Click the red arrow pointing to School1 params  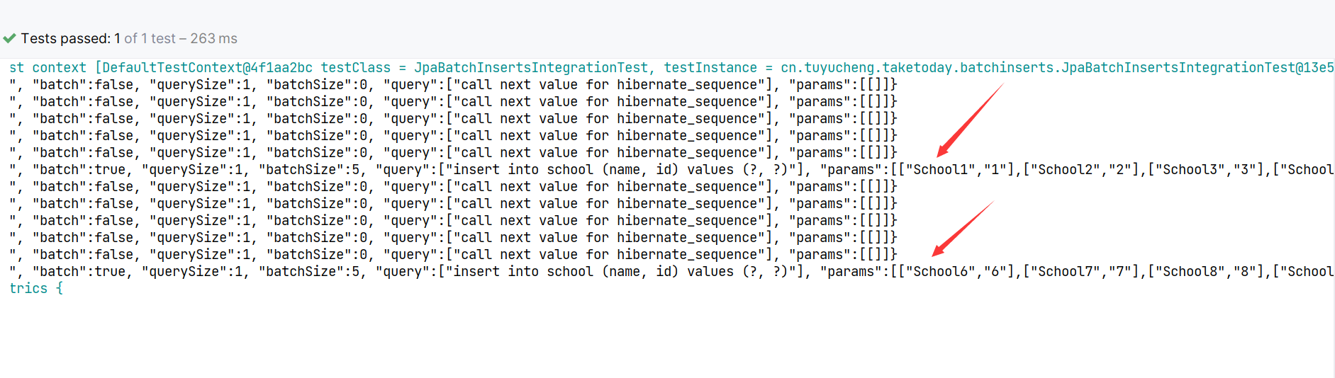971,120
